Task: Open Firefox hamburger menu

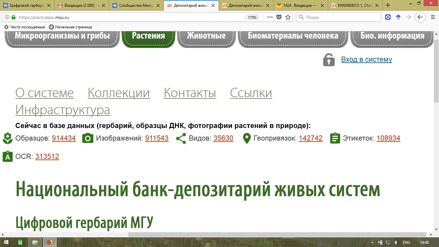Action: (433, 17)
